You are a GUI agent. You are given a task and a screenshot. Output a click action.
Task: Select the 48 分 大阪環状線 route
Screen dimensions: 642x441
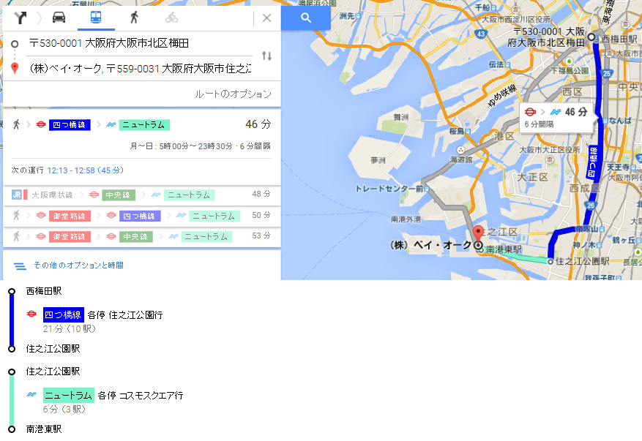click(142, 195)
